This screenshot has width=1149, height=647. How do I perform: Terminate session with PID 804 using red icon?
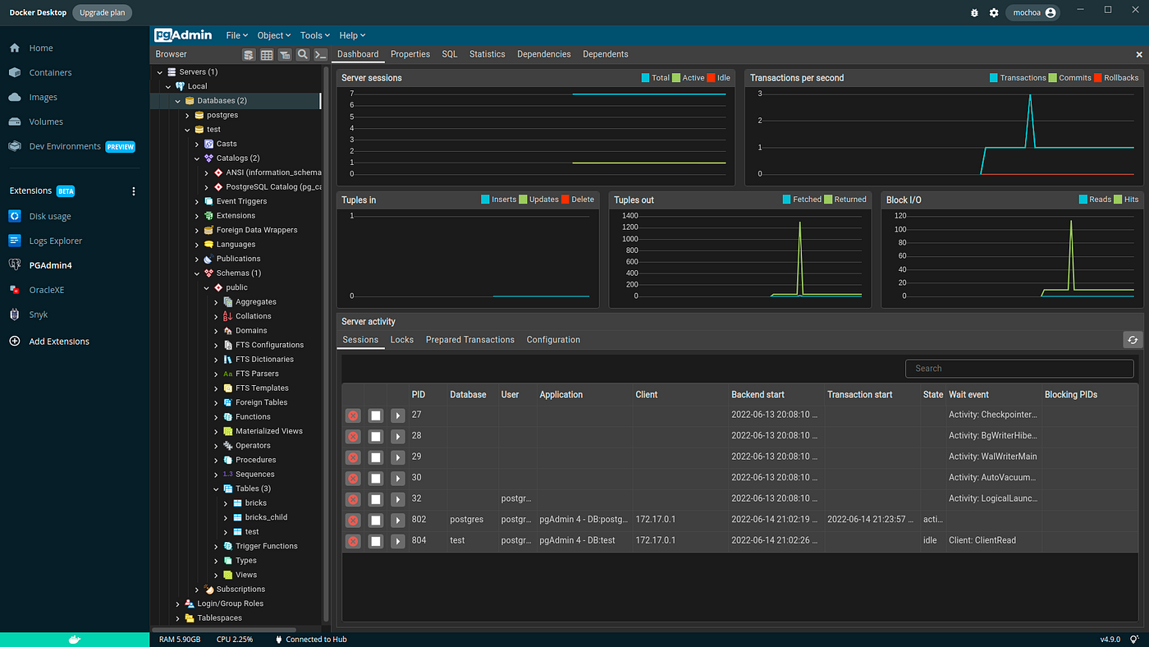coord(353,540)
